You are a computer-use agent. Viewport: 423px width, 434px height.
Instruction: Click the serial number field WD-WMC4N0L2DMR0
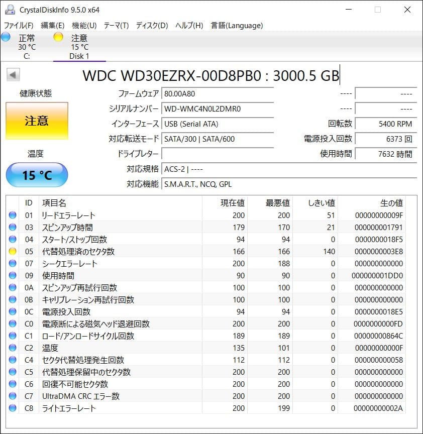[x=218, y=109]
